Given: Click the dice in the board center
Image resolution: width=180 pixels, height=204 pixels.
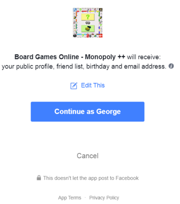Looking at the screenshot, I should coord(88,23).
